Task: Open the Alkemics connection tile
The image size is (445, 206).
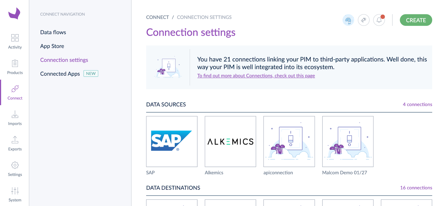Action: click(230, 141)
